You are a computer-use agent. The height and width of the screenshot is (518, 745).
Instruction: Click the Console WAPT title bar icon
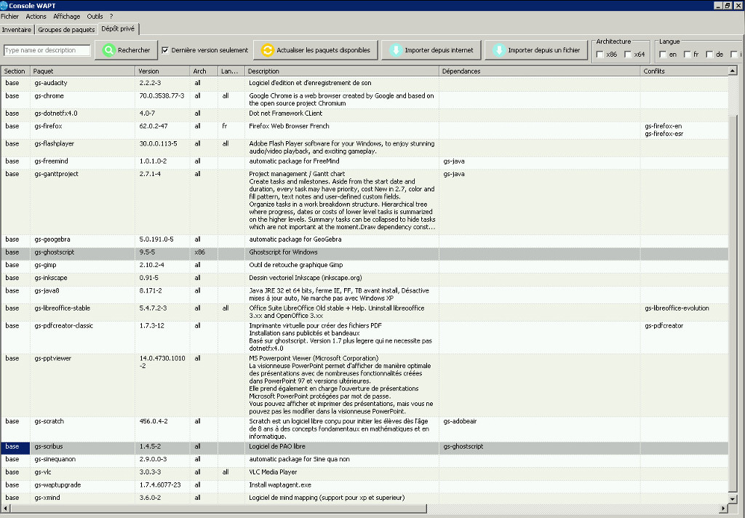click(4, 5)
